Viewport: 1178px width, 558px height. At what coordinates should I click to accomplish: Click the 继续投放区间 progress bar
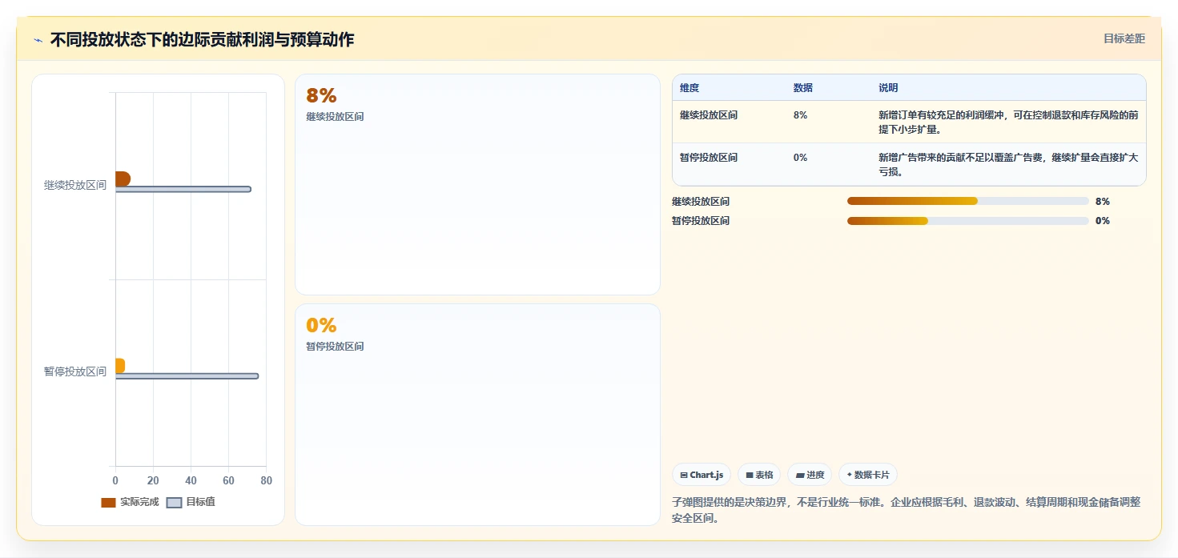tap(968, 201)
